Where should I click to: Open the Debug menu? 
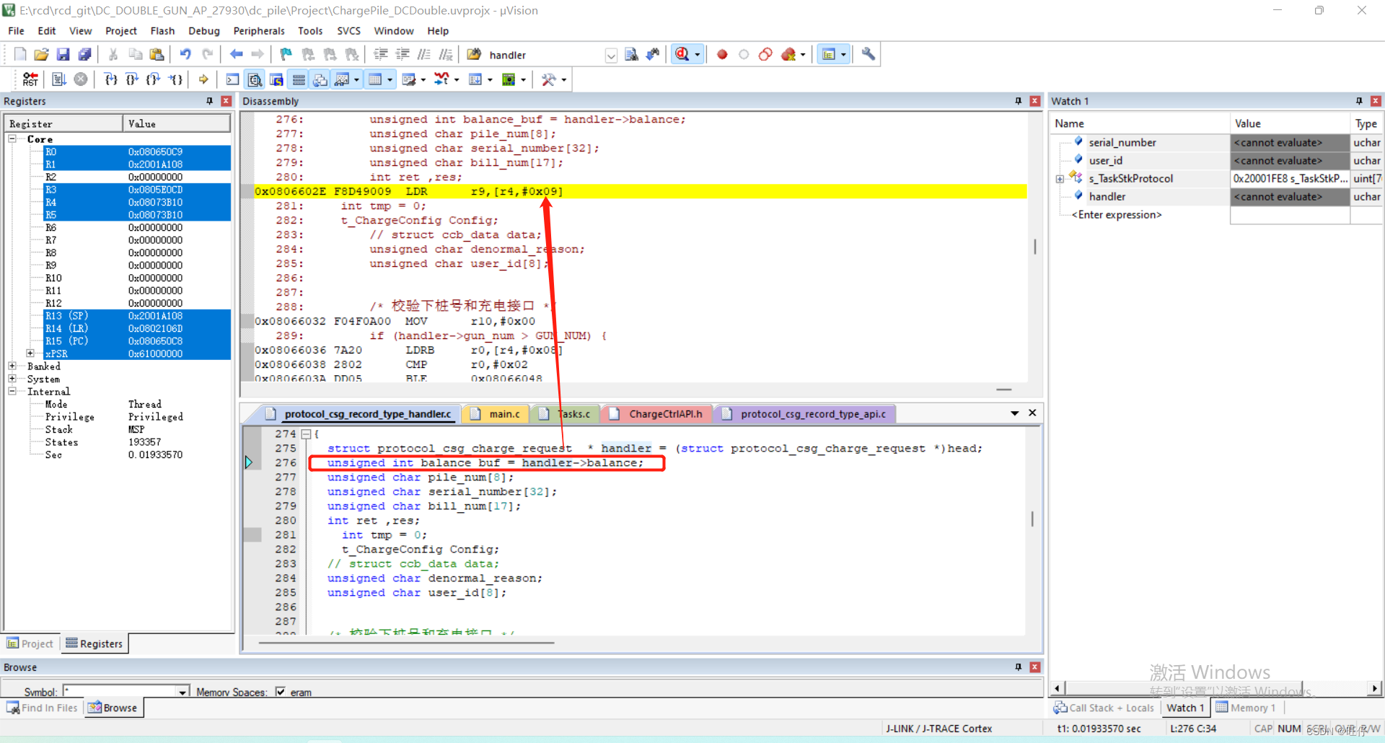[204, 31]
